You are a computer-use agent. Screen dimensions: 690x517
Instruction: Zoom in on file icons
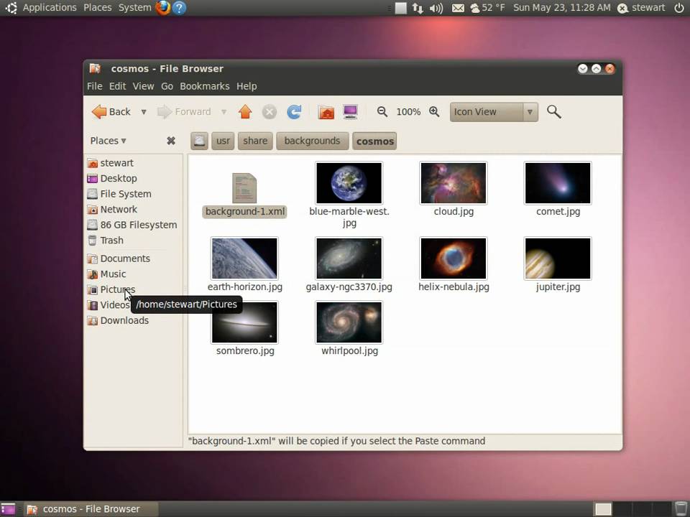pyautogui.click(x=434, y=111)
